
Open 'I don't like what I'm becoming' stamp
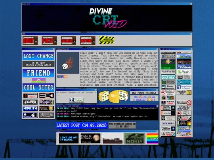[69, 138]
